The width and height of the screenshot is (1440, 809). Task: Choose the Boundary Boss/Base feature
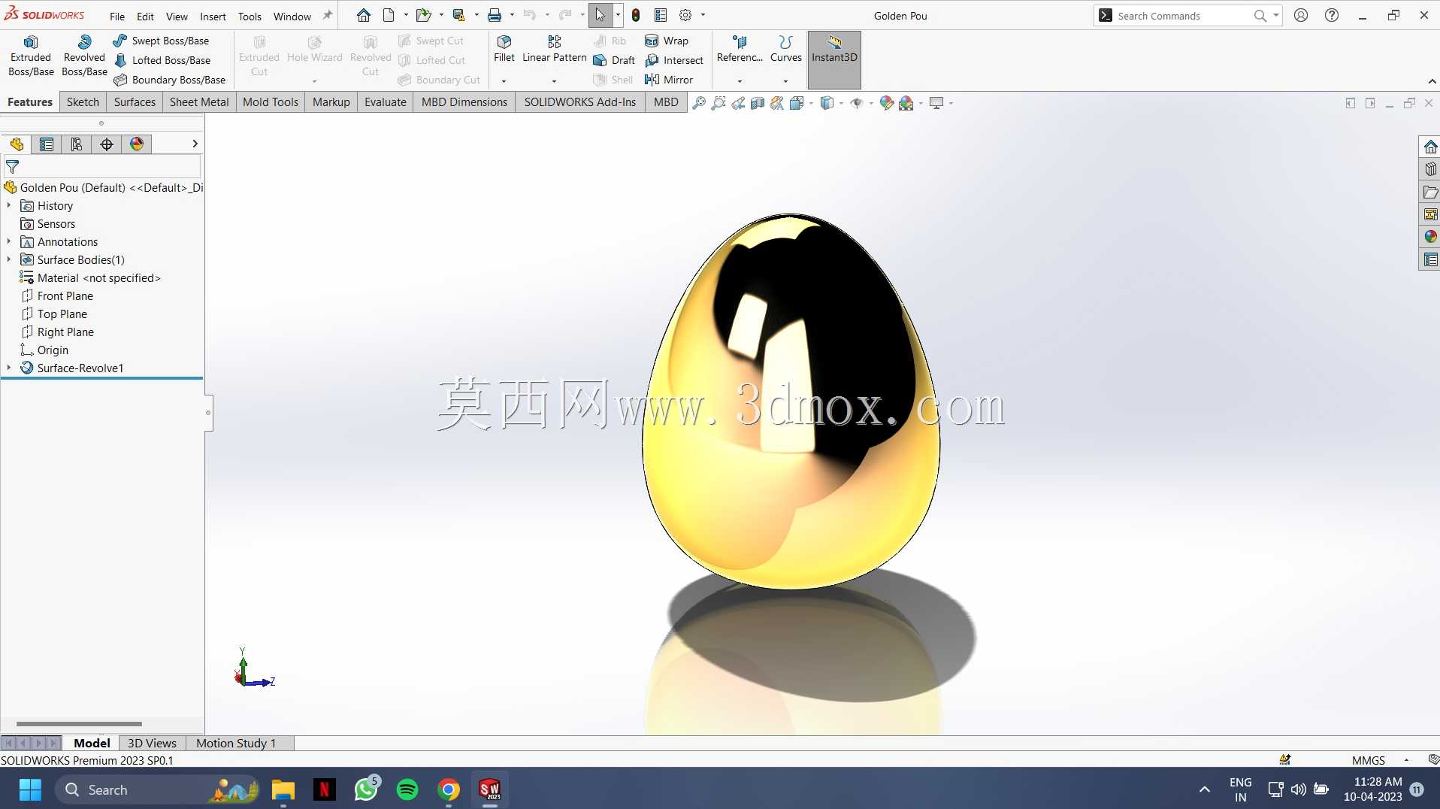coord(169,80)
